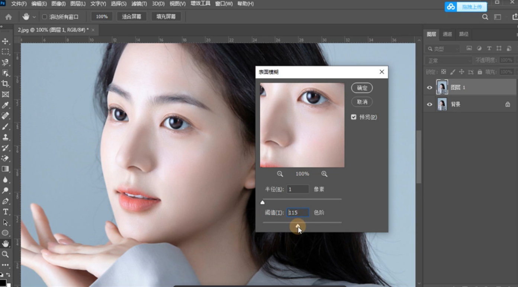Select the Zoom tool in toolbar
518x287 pixels.
[x=5, y=254]
